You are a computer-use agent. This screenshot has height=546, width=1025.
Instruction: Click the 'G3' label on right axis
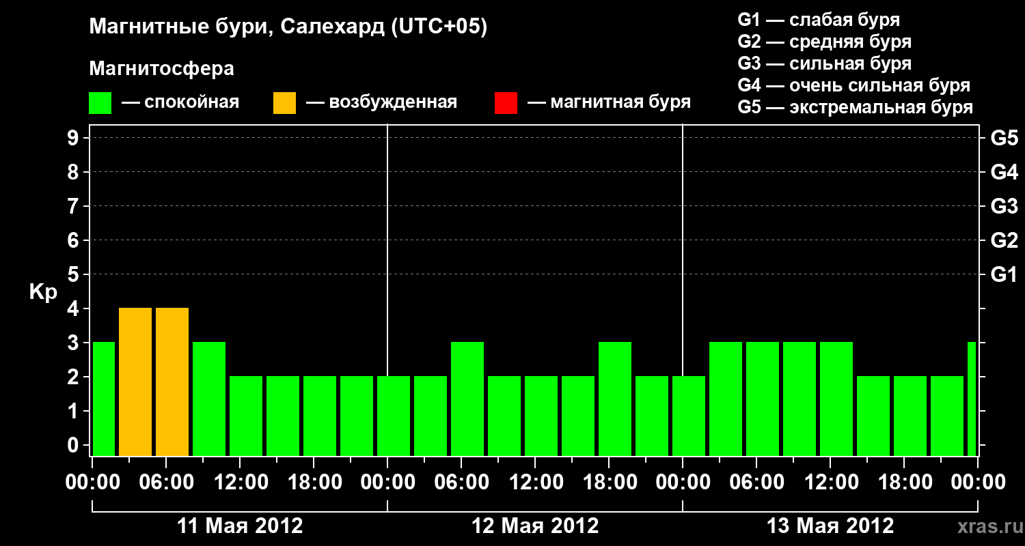tap(1004, 207)
